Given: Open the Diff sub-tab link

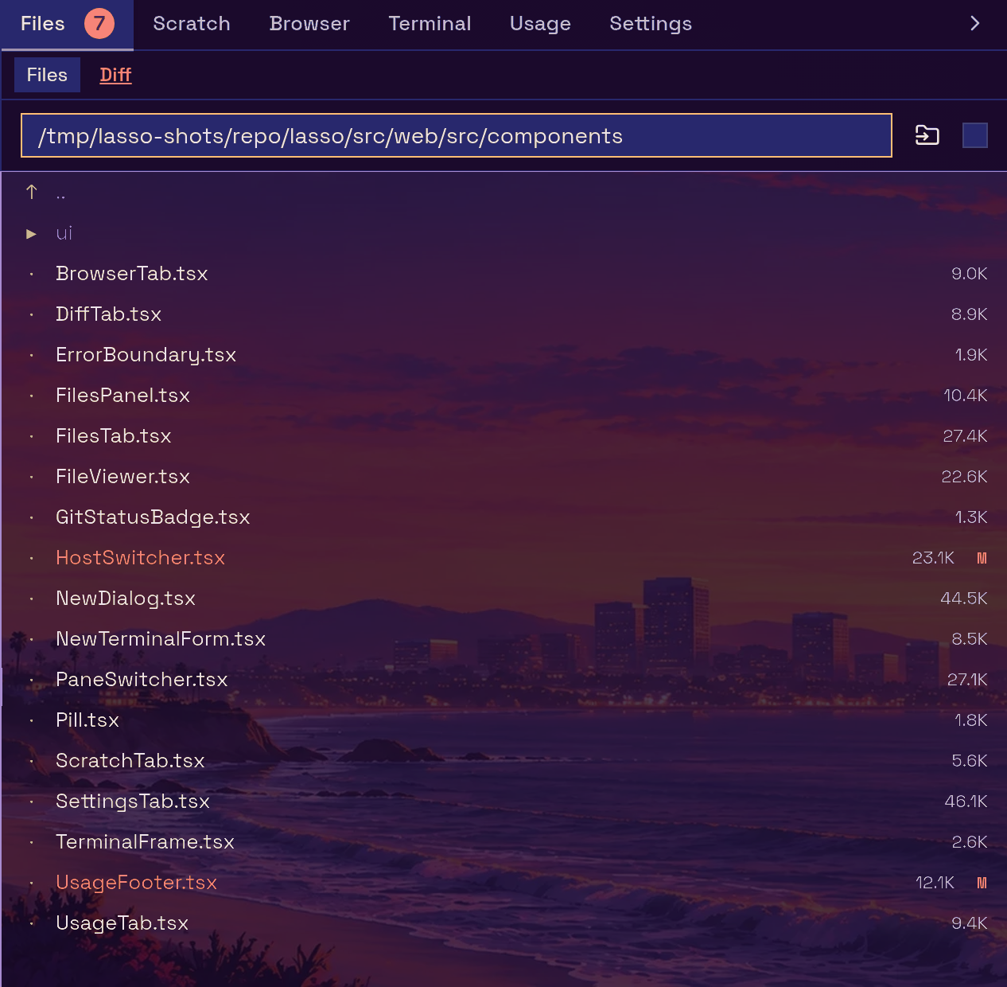Looking at the screenshot, I should [x=115, y=75].
